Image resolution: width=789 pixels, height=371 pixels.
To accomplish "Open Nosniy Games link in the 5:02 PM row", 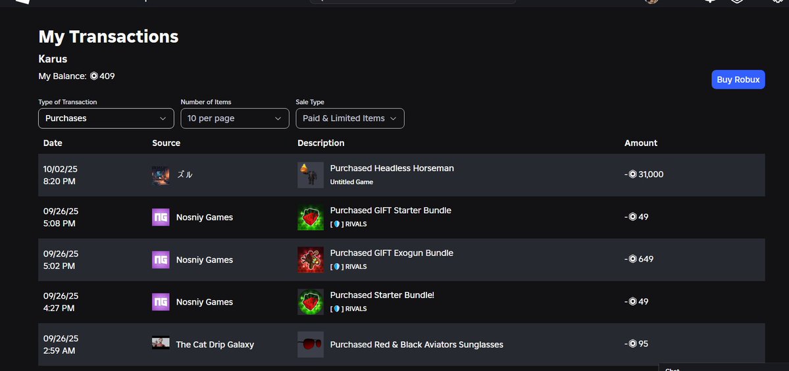I will pyautogui.click(x=204, y=260).
